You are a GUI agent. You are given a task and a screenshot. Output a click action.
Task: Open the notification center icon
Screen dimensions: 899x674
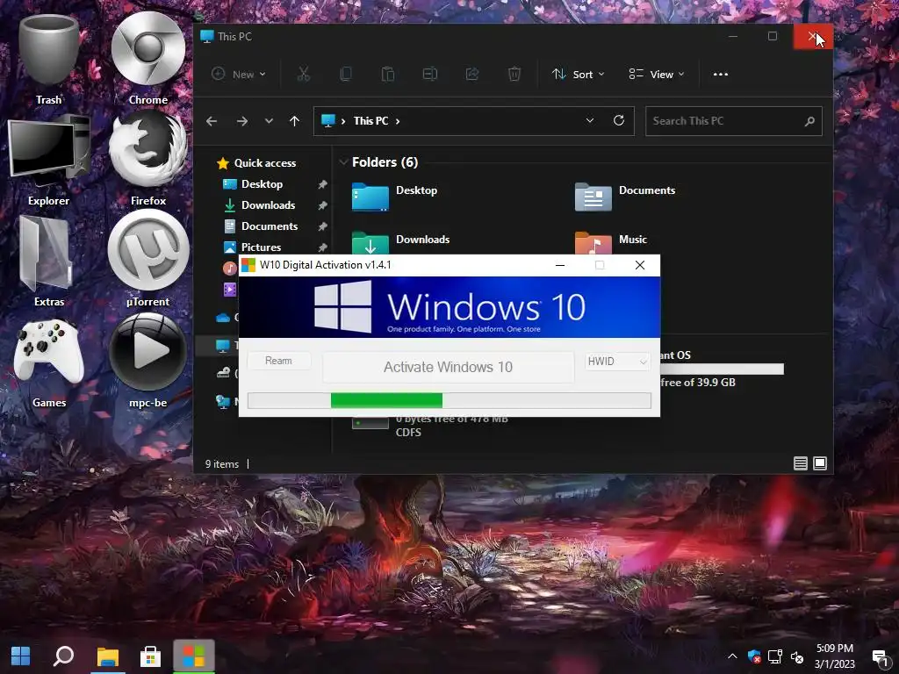880,657
